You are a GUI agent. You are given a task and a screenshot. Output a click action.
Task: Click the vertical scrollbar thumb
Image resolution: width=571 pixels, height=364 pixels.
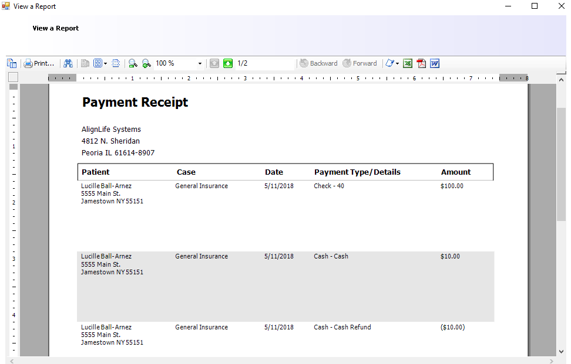point(561,164)
